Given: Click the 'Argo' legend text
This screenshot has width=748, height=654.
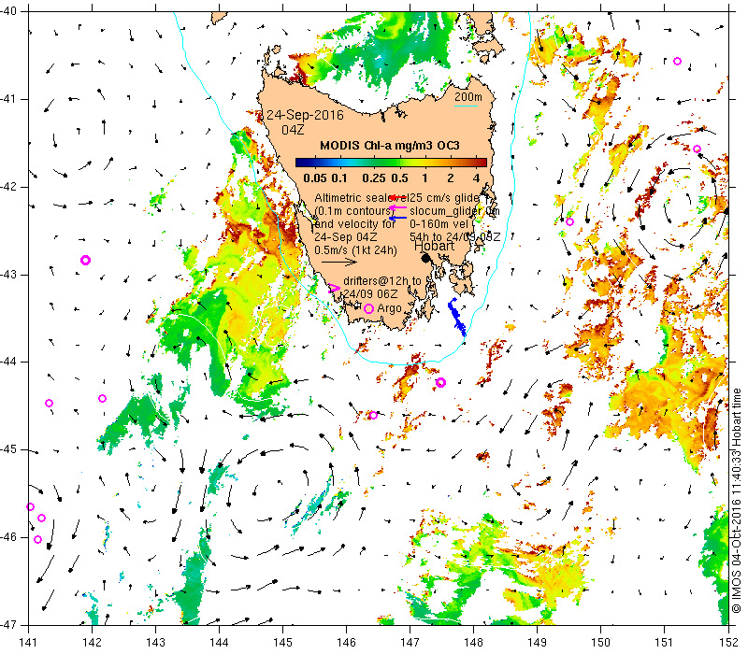Looking at the screenshot, I should [389, 308].
